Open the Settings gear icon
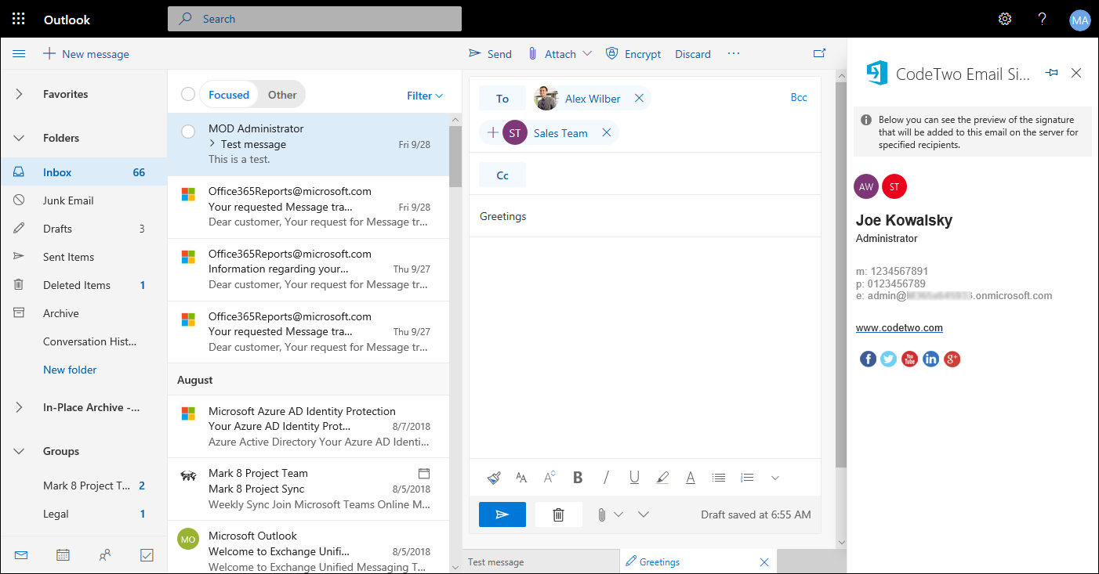This screenshot has height=574, width=1099. point(1005,20)
